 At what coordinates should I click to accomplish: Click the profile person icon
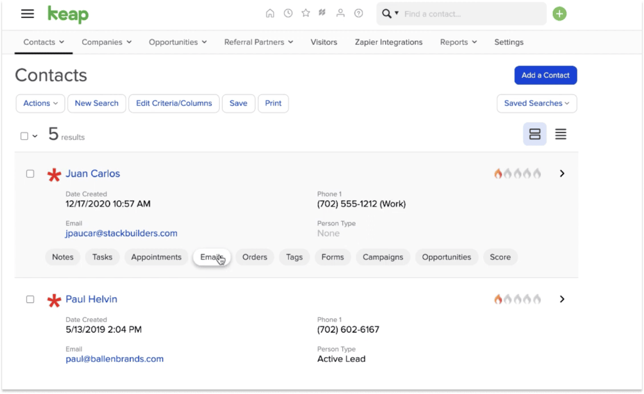(x=340, y=13)
